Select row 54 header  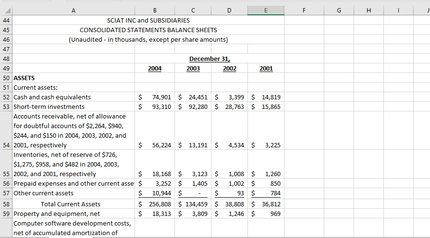coord(6,131)
